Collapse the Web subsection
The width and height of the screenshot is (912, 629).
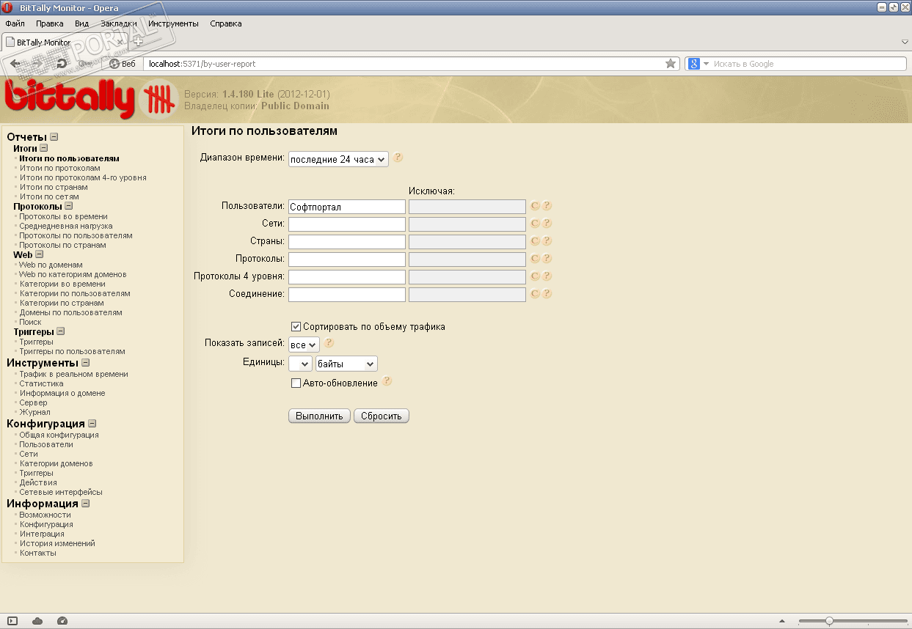tap(40, 254)
